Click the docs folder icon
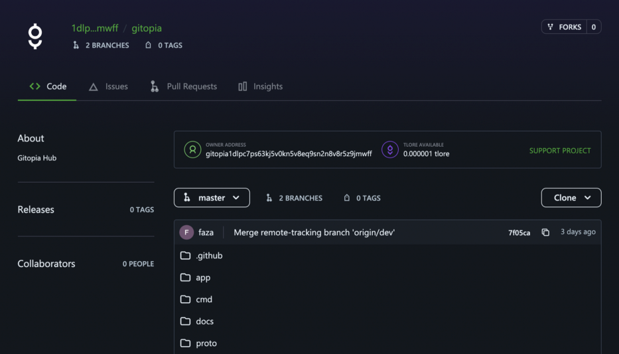 tap(185, 321)
